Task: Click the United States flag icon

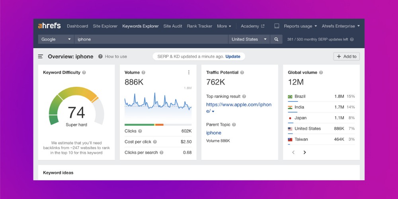Action: pyautogui.click(x=290, y=129)
